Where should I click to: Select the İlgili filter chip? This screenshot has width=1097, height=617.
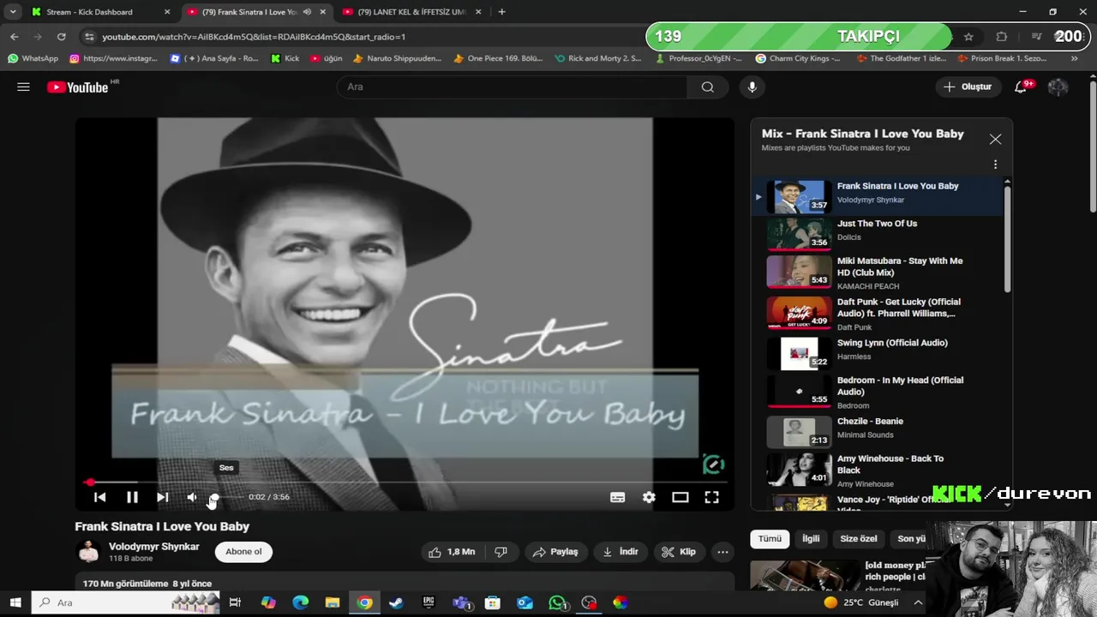(x=811, y=539)
